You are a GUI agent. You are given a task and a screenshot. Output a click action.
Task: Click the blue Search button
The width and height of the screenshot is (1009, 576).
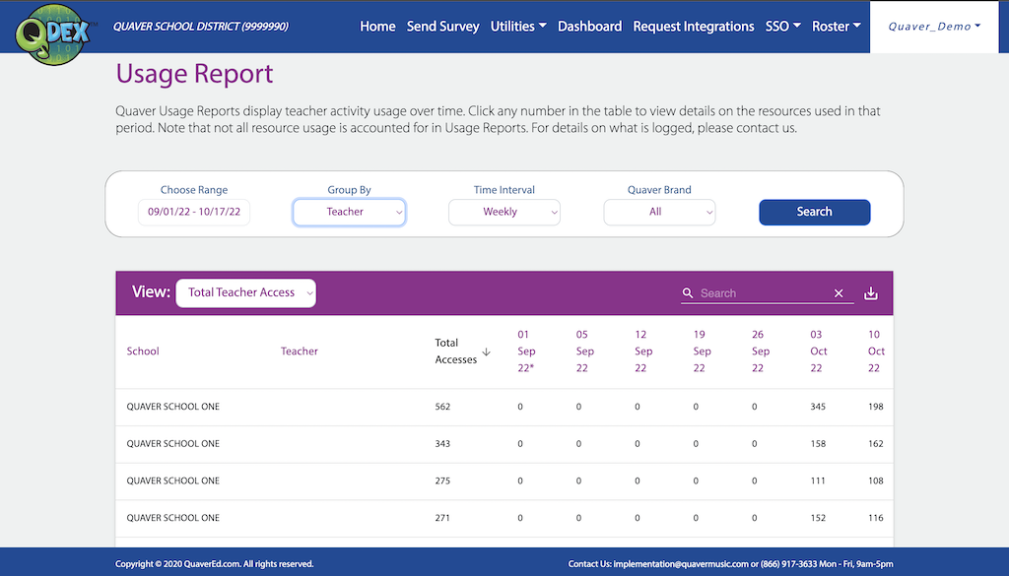814,212
